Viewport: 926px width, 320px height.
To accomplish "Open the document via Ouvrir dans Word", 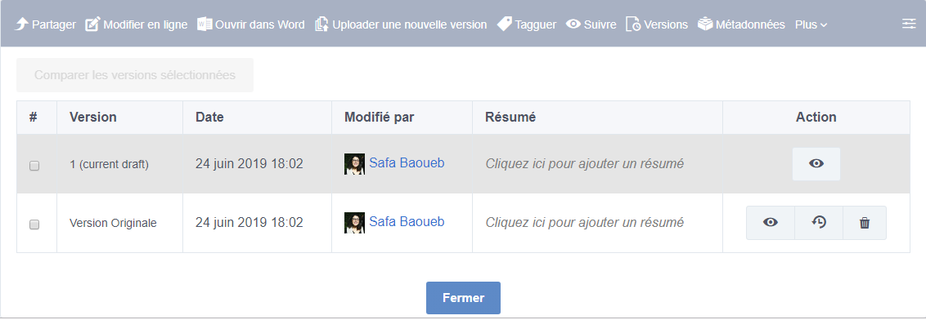I will coord(251,24).
